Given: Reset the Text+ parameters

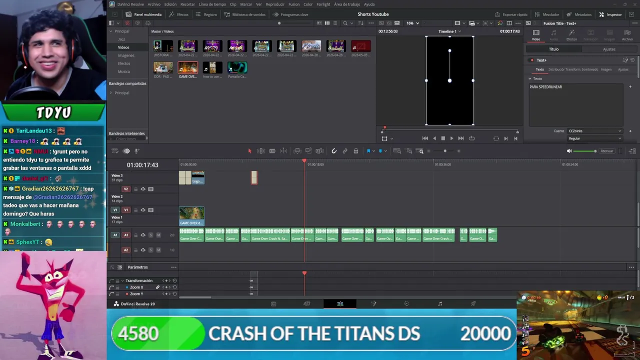Looking at the screenshot, I should click(x=632, y=60).
